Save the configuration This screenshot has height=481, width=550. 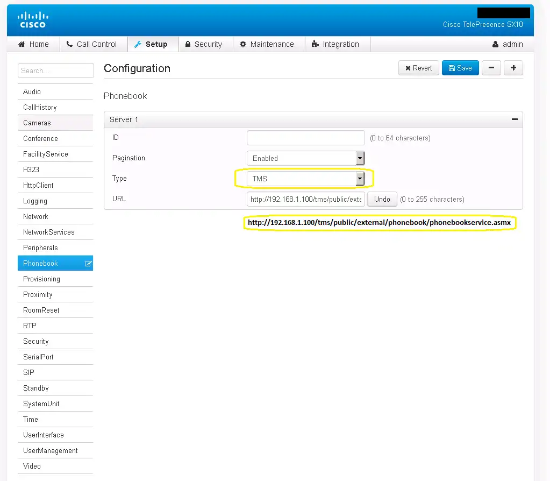click(460, 68)
